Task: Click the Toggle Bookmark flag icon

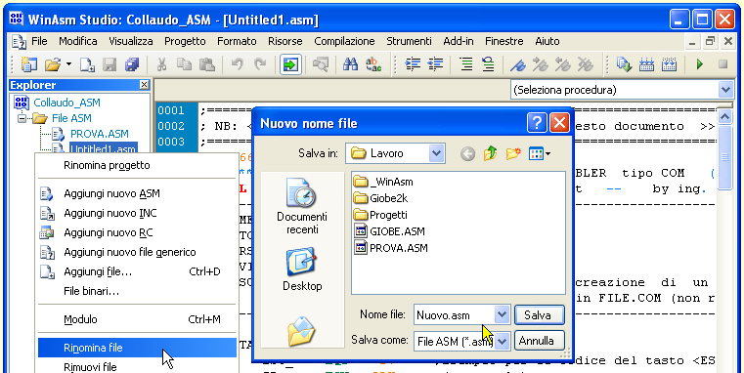Action: coord(517,64)
